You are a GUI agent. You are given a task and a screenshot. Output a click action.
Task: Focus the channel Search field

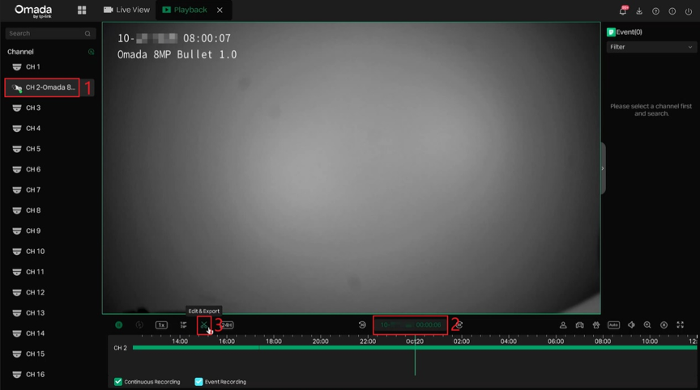(50, 33)
